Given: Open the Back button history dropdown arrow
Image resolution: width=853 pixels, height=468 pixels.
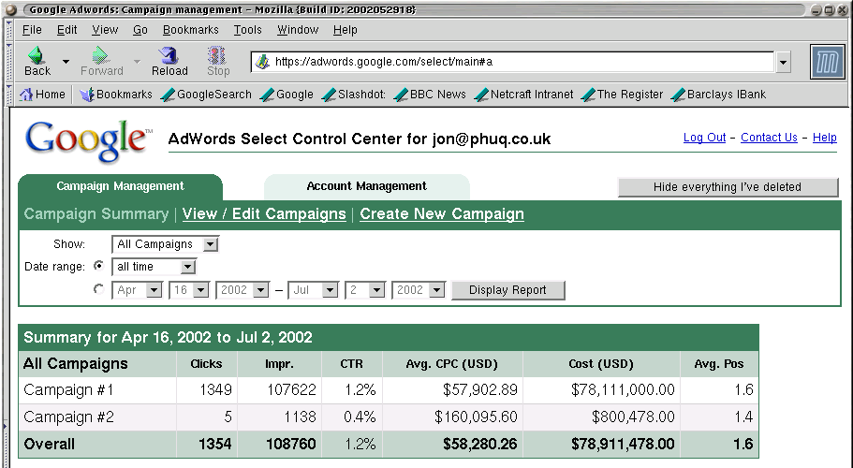Looking at the screenshot, I should pyautogui.click(x=66, y=62).
